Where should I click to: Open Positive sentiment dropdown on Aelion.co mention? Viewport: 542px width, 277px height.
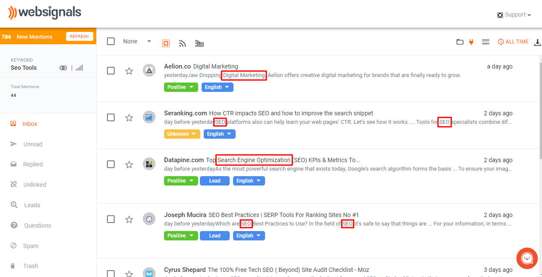coord(181,87)
